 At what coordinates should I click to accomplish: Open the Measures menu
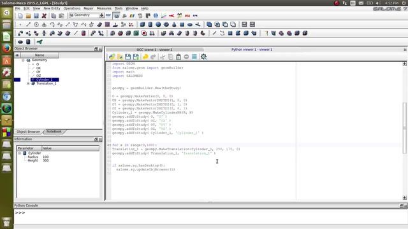[104, 8]
